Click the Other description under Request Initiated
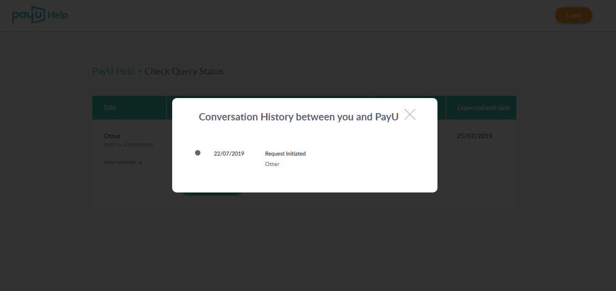This screenshot has height=291, width=616. point(272,164)
